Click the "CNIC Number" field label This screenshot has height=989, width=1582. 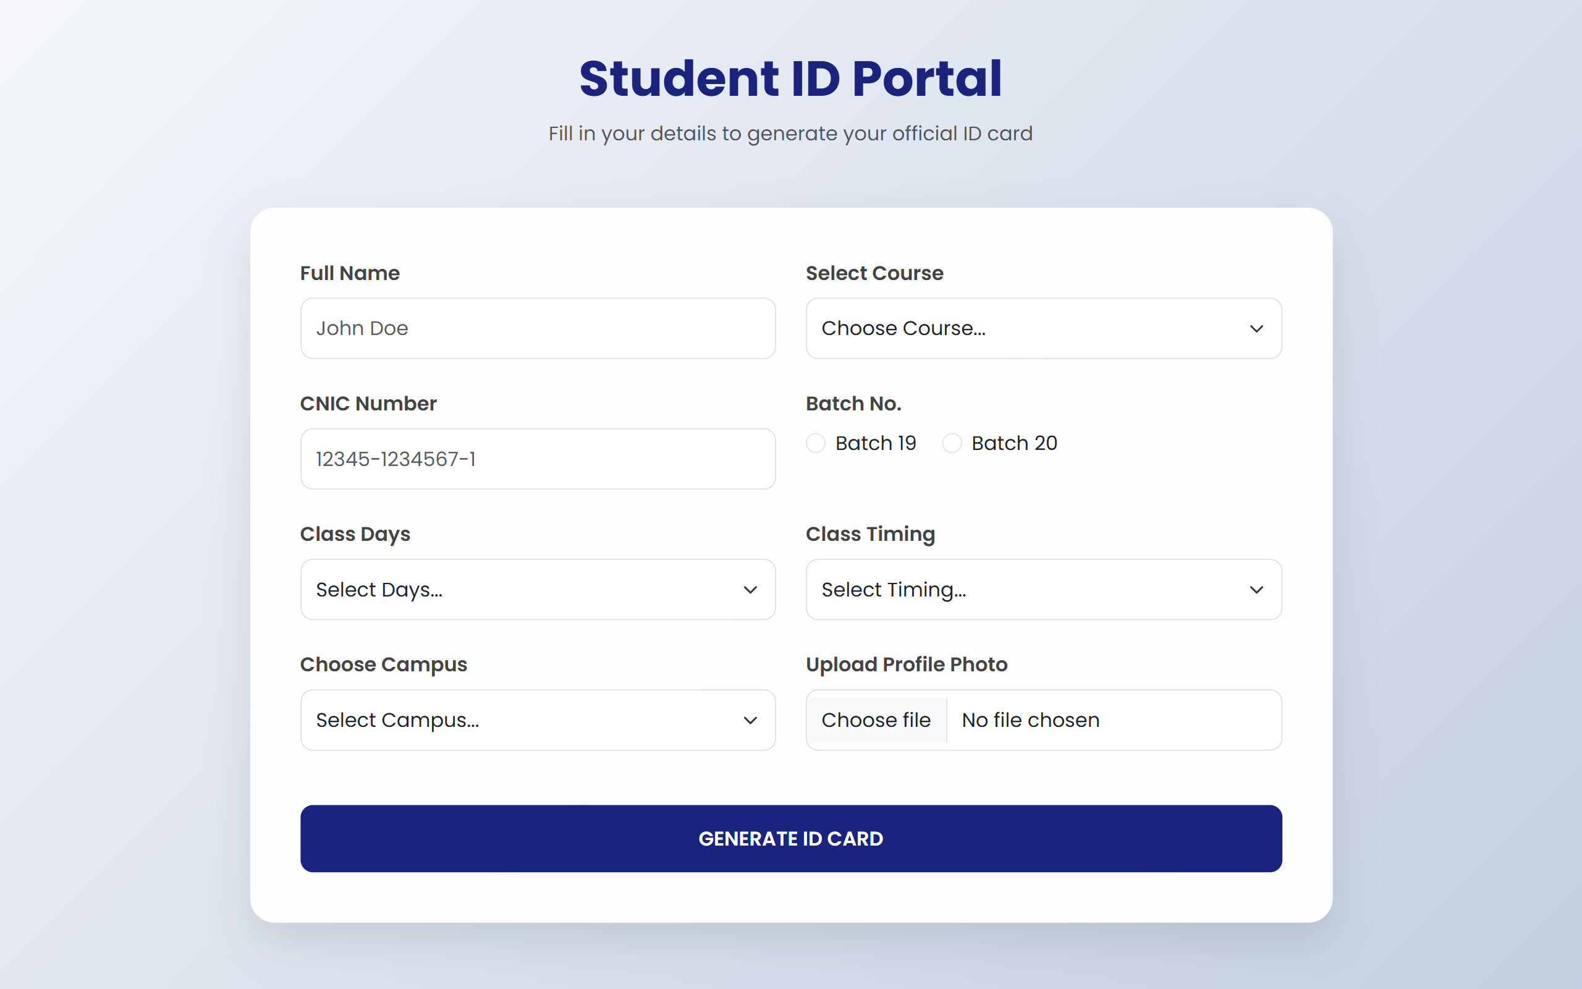(368, 404)
